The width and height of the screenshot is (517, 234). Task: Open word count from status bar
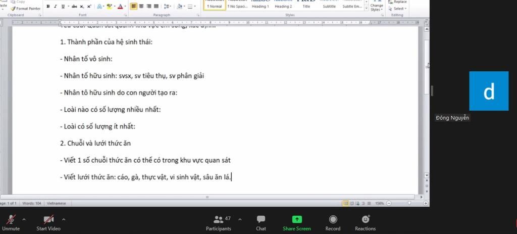coord(32,203)
